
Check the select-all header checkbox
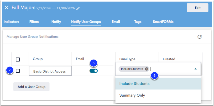point(18,60)
